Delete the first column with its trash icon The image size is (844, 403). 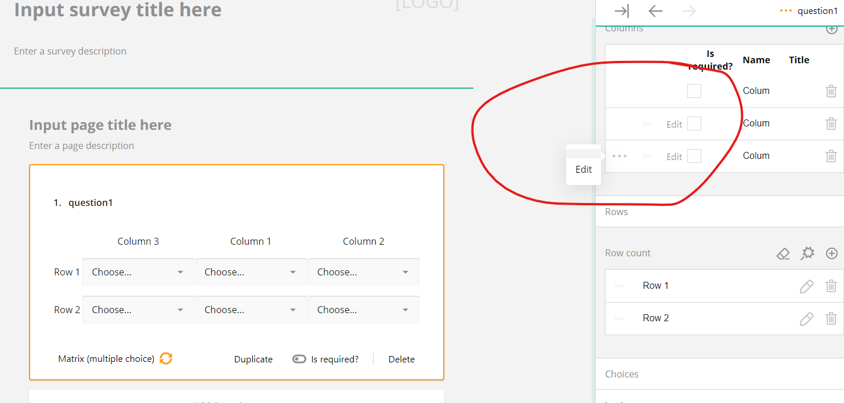point(831,90)
